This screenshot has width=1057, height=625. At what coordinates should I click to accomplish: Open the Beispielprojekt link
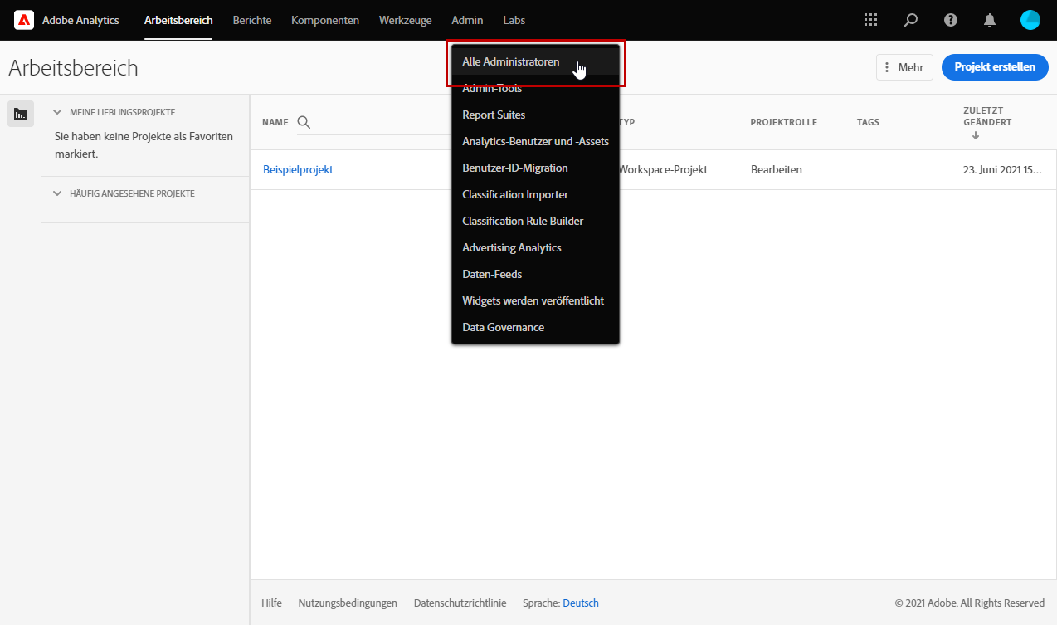click(x=298, y=169)
